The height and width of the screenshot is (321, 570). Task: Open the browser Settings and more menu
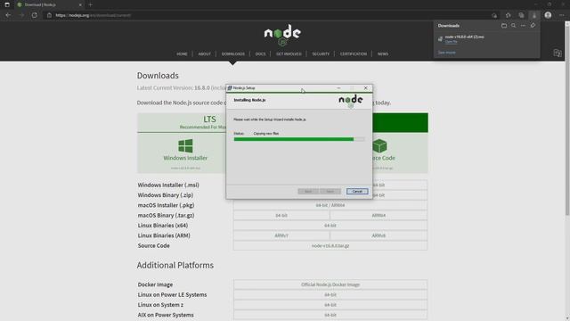click(562, 15)
